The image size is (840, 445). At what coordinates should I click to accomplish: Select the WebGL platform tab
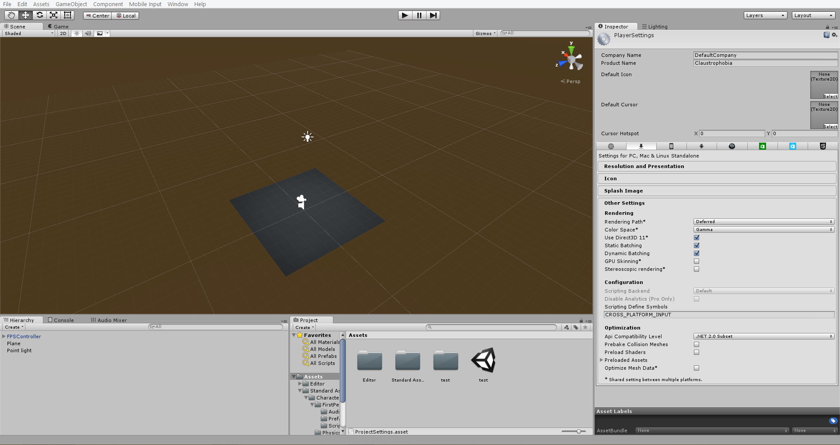point(822,146)
